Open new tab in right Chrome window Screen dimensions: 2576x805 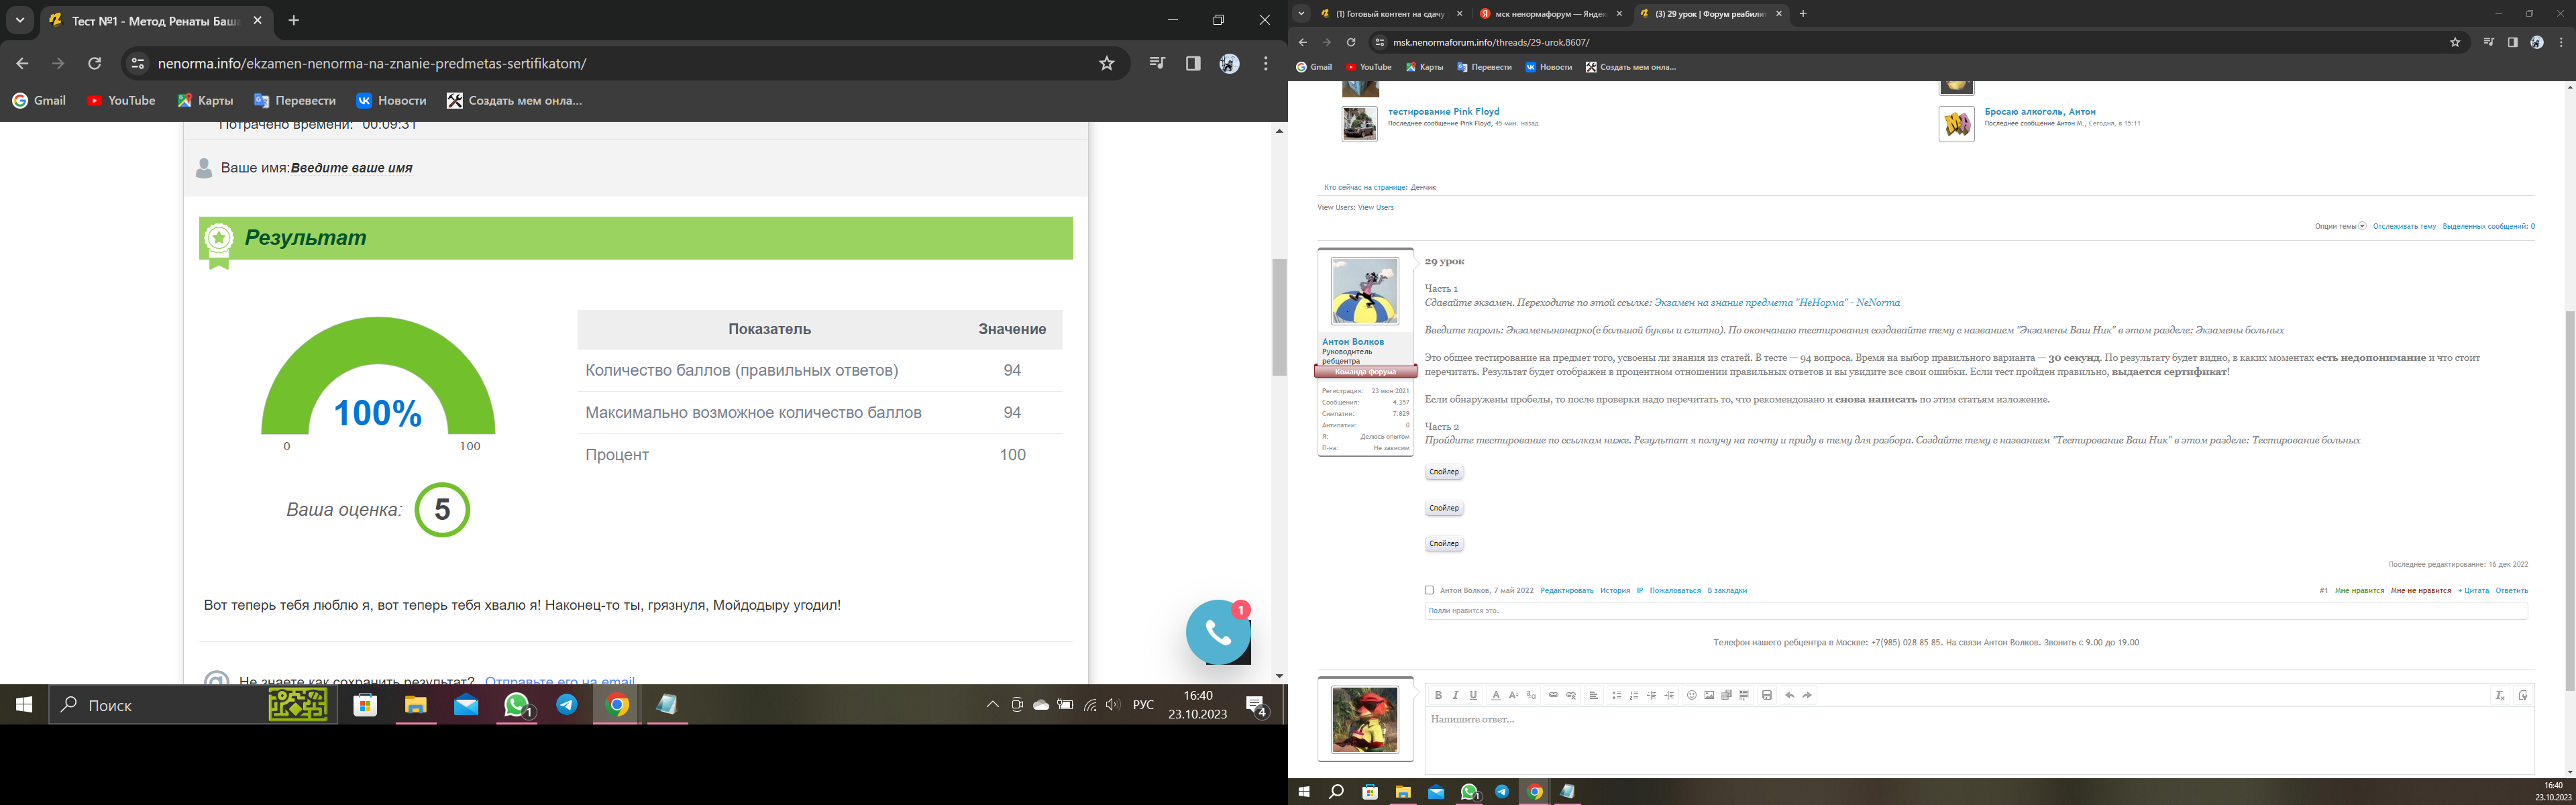coord(1803,14)
